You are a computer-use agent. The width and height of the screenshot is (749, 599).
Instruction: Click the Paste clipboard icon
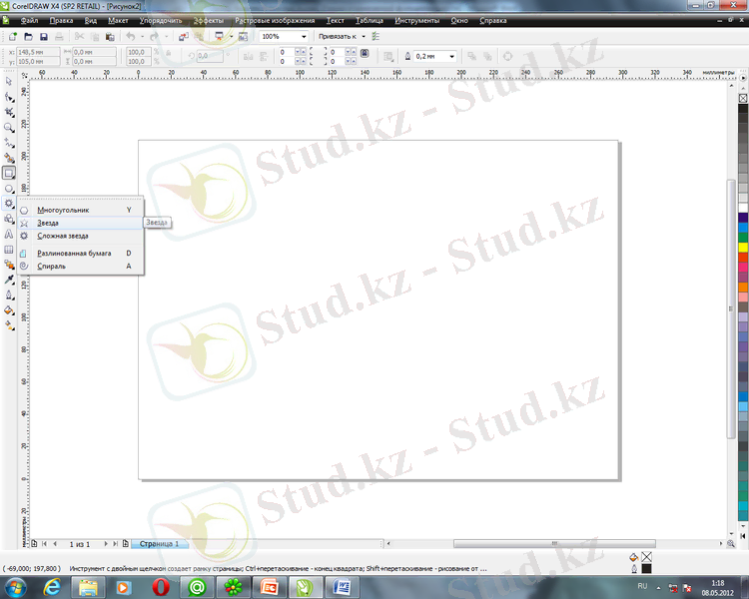pyautogui.click(x=110, y=36)
